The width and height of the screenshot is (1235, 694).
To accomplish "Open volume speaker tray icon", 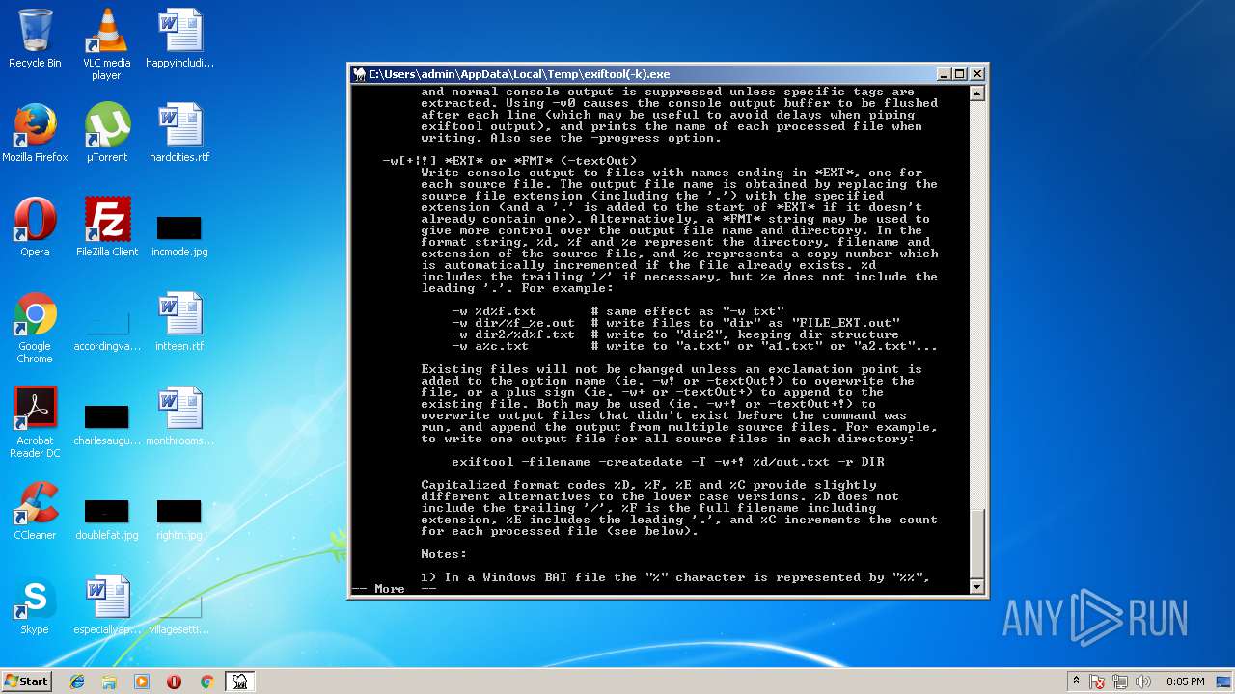I will pos(1143,681).
